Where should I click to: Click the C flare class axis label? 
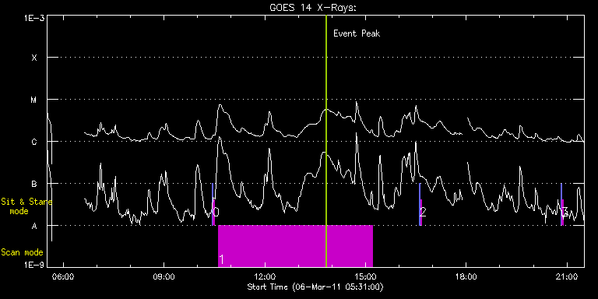[34, 142]
